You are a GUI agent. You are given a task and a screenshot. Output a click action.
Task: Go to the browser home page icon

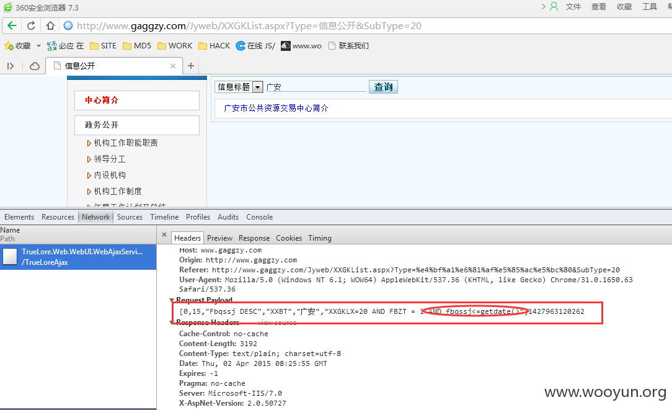[x=50, y=25]
